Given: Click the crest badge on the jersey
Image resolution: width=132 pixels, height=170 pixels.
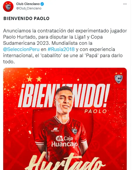Looking at the screenshot, I should (74, 131).
